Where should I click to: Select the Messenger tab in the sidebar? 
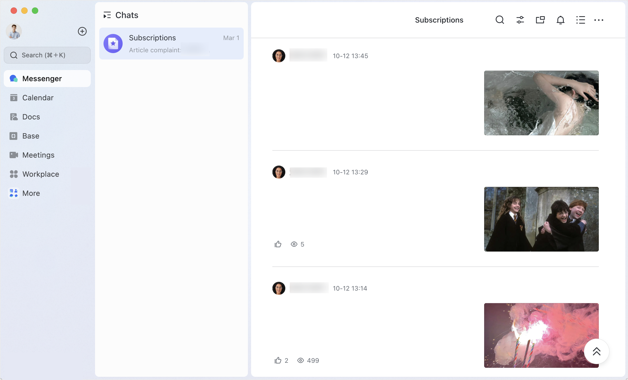(x=42, y=79)
